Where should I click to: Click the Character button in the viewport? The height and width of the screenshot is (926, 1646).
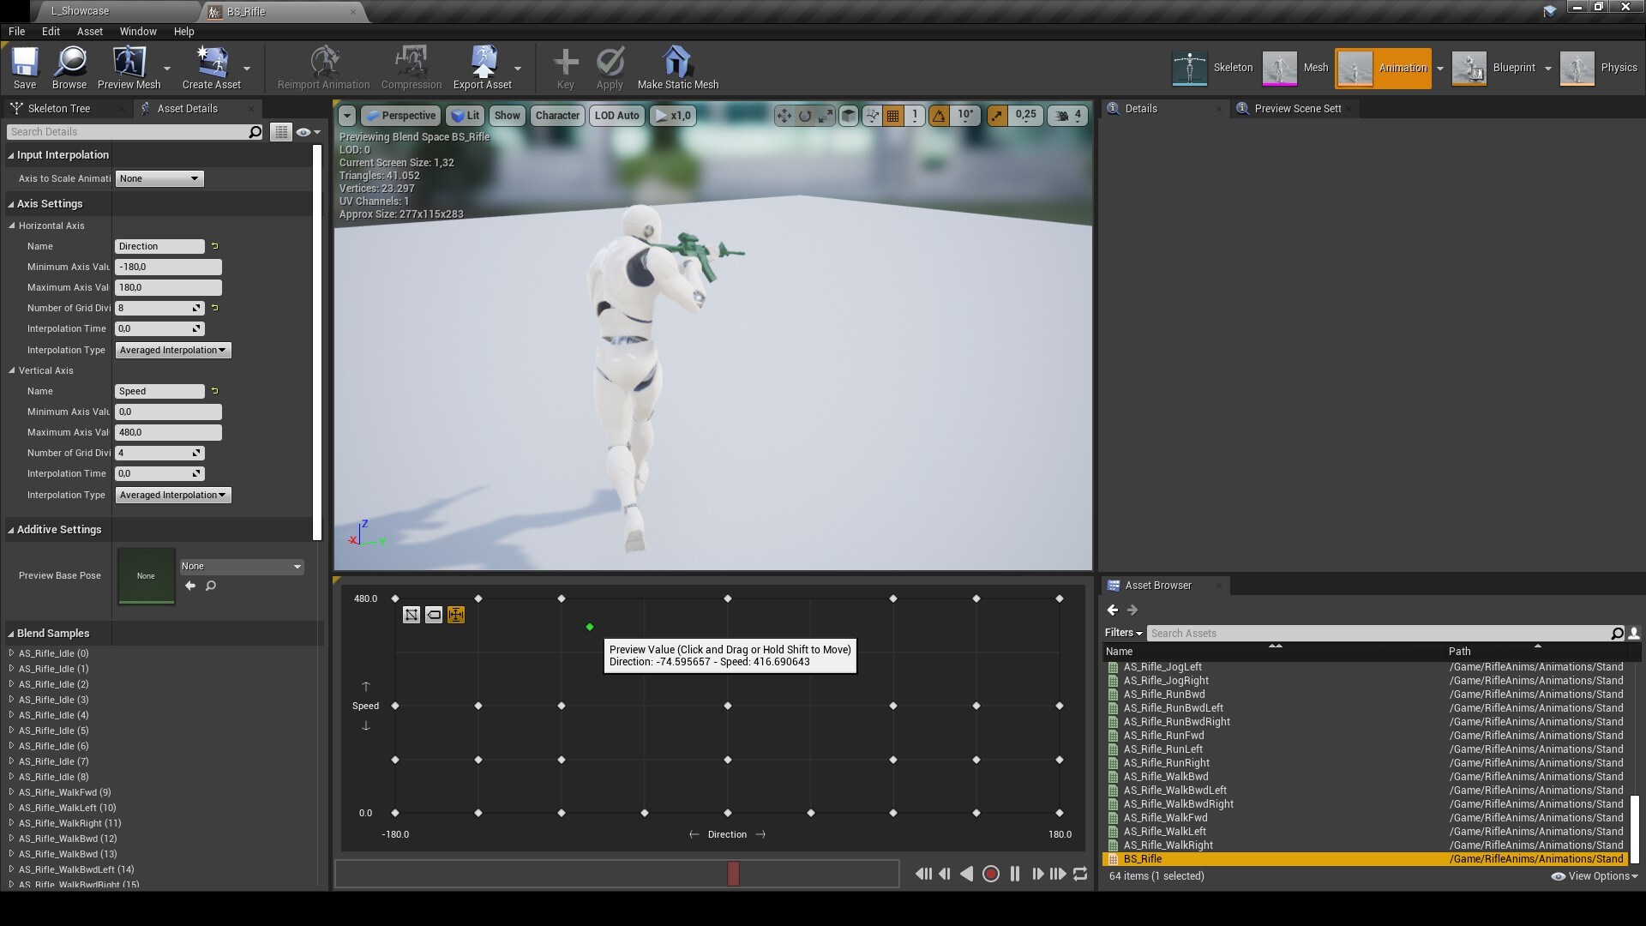[x=557, y=115]
